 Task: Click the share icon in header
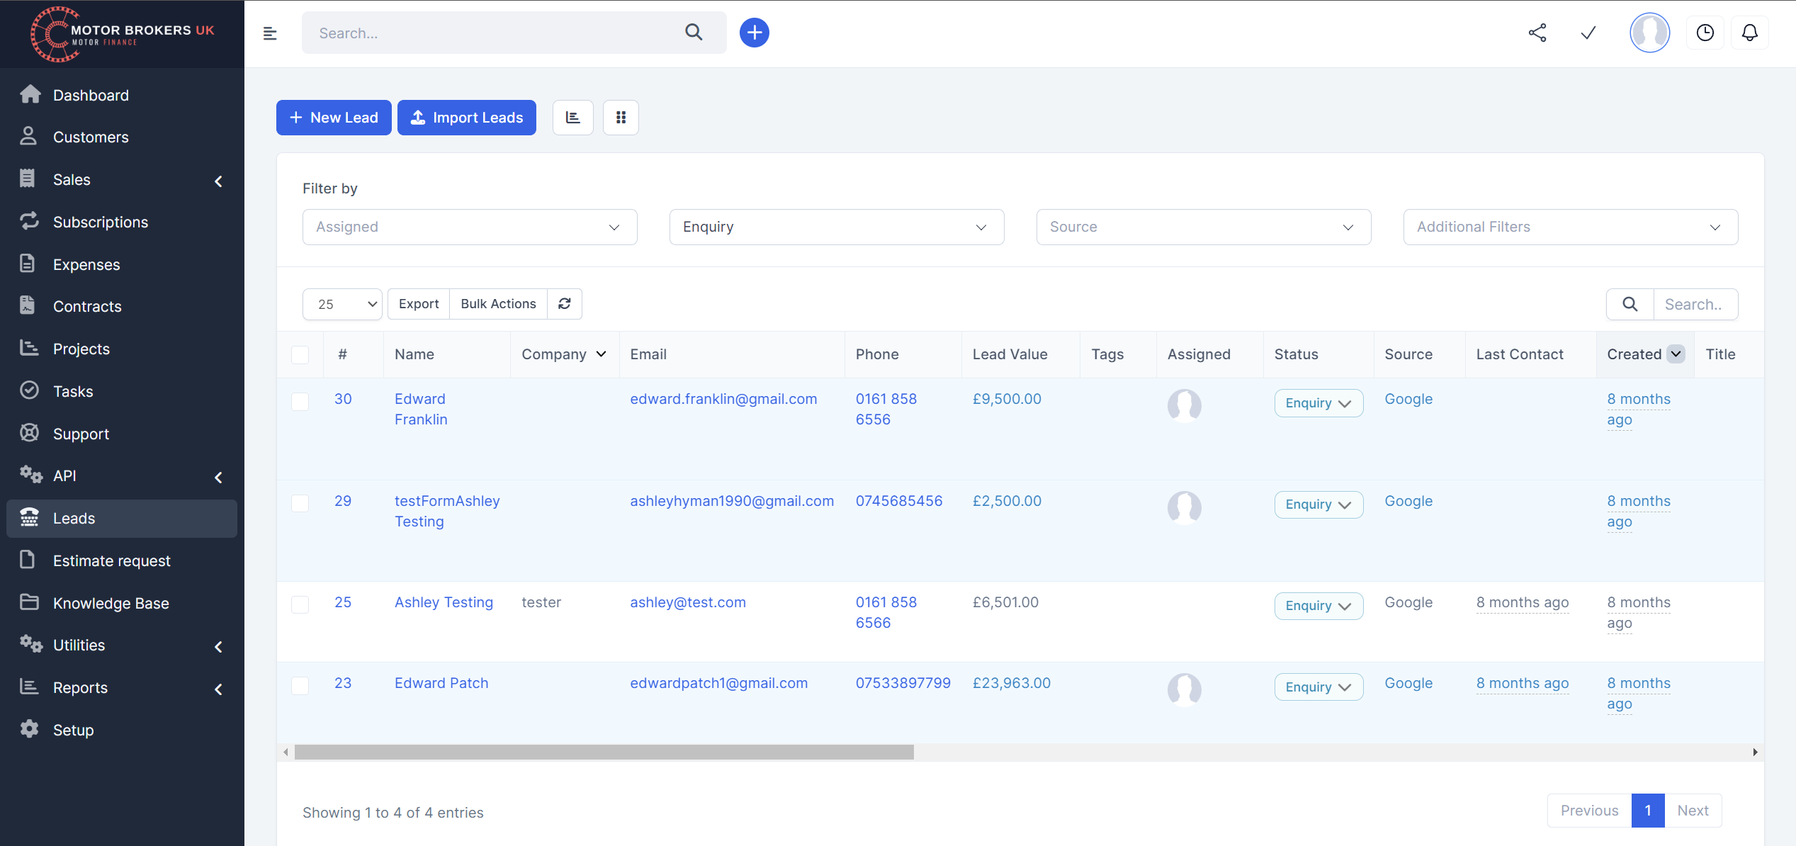[x=1537, y=33]
